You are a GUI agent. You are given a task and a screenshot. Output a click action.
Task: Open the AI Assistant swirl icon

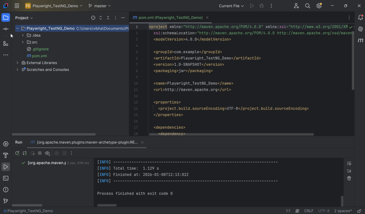[360, 29]
